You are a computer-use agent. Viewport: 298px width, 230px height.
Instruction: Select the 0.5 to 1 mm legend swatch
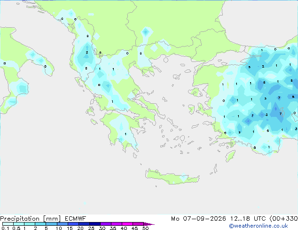tap(19, 224)
